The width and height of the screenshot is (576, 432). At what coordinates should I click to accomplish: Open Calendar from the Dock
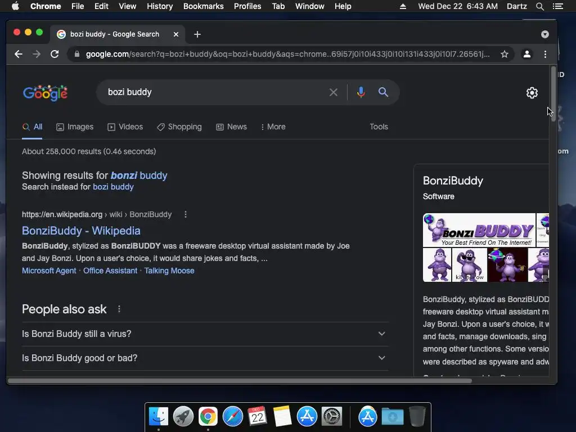coord(258,417)
